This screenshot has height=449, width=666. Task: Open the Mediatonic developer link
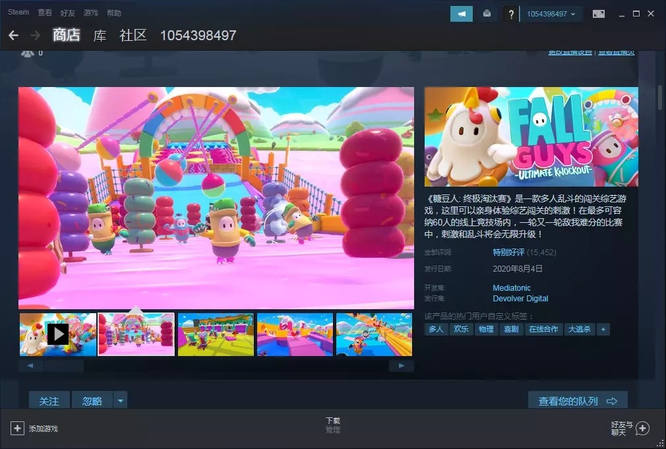512,288
